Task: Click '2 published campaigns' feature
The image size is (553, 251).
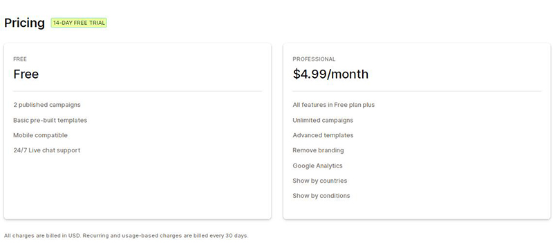Action: click(47, 105)
